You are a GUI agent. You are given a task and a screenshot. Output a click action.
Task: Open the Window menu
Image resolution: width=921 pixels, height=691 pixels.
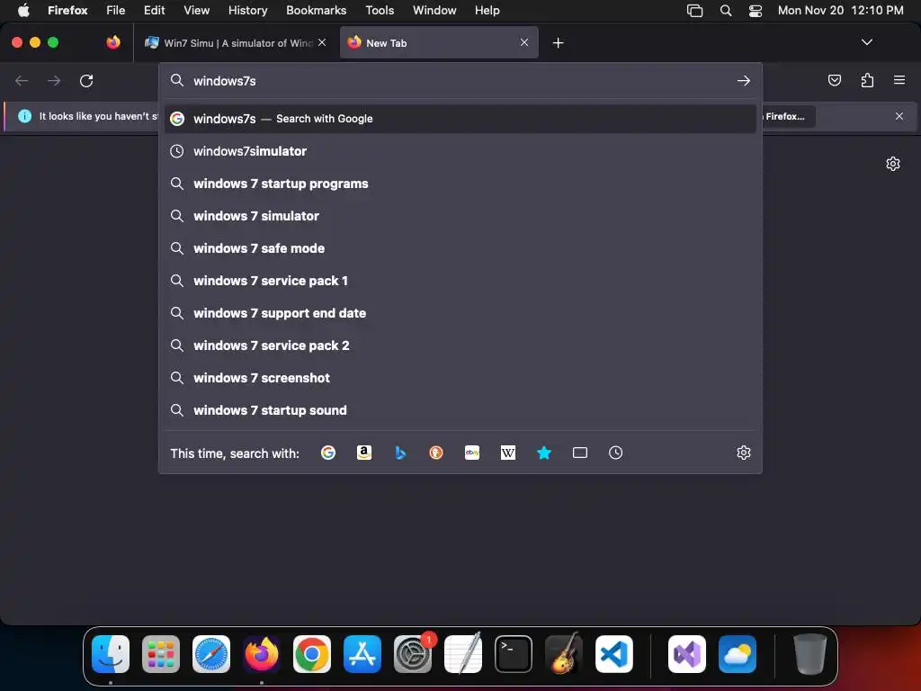[434, 10]
